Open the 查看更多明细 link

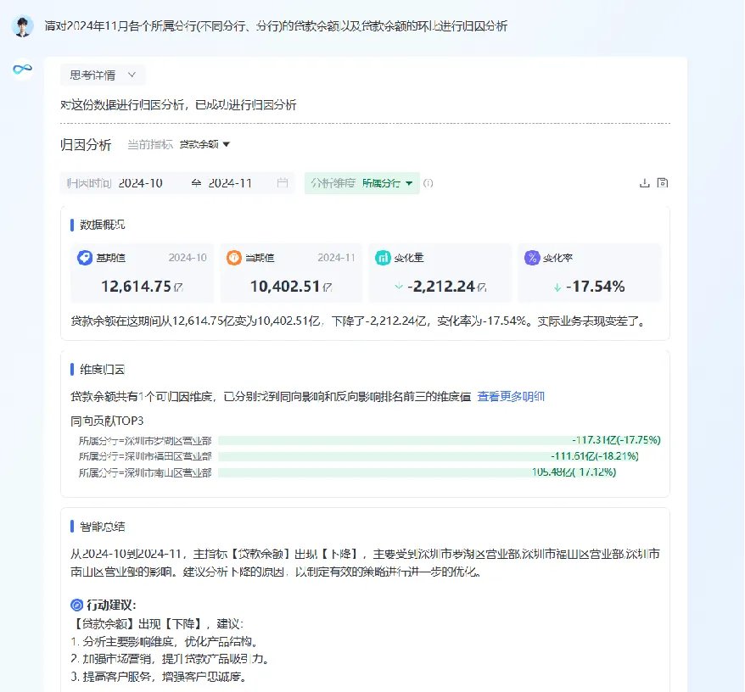[x=511, y=397]
